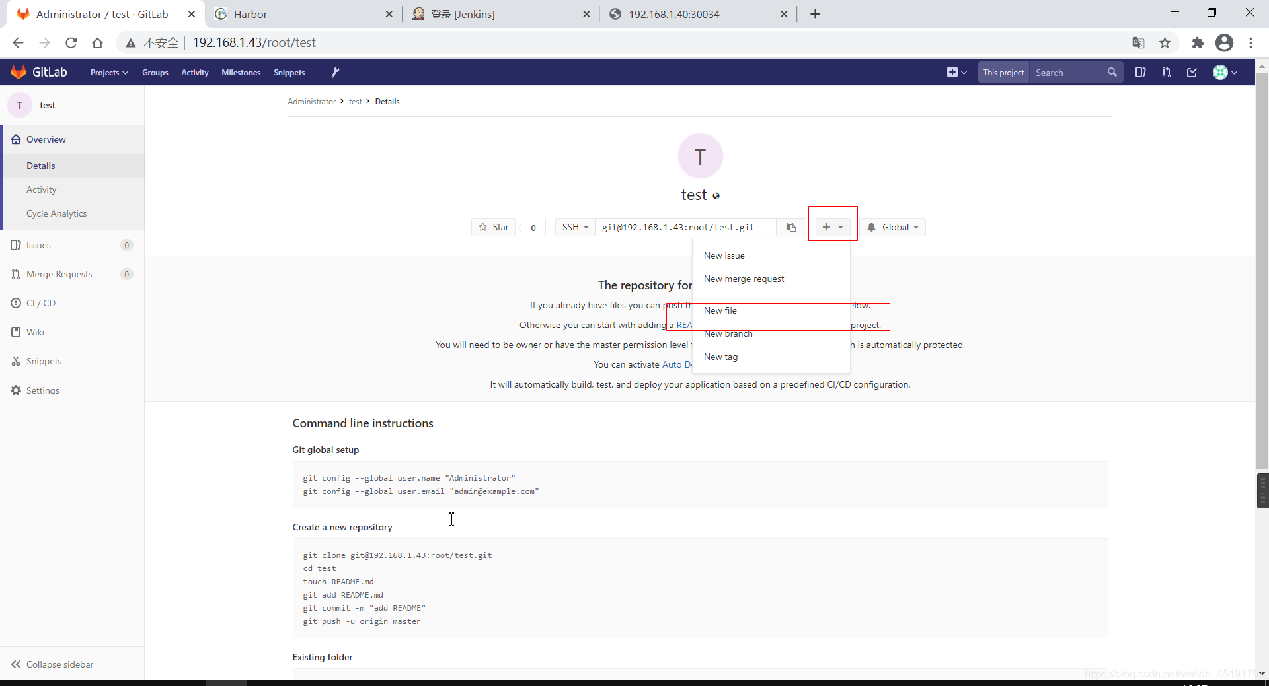Star the test project
1269x686 pixels.
[493, 227]
